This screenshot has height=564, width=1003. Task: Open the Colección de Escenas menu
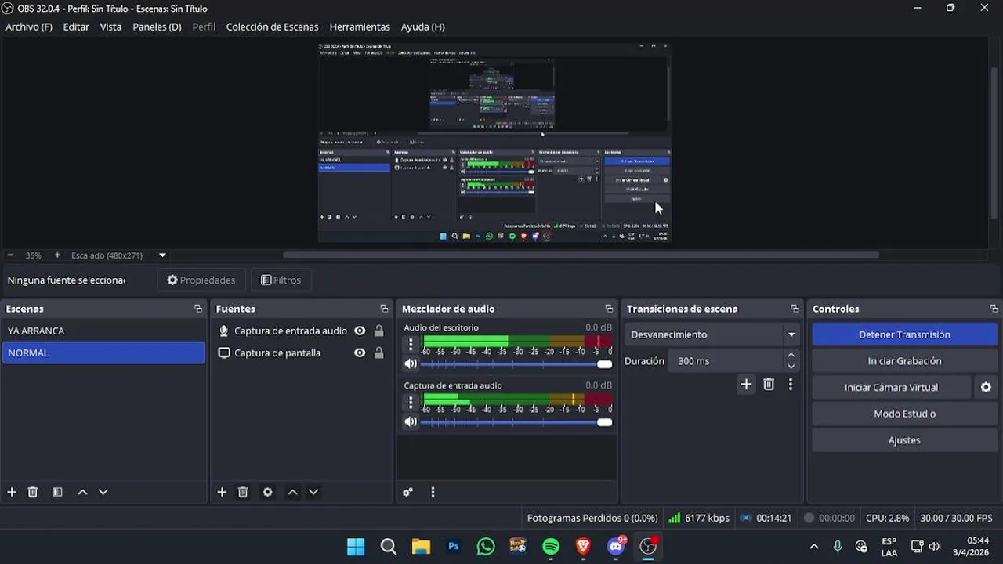(x=272, y=27)
